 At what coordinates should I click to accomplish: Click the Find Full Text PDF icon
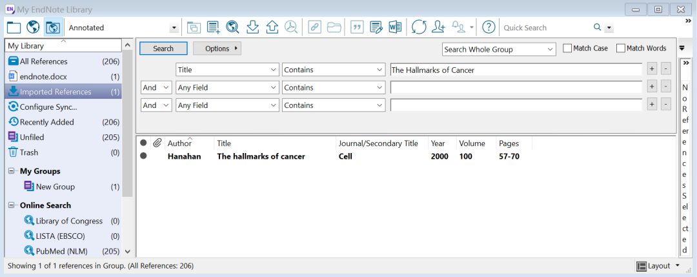tap(291, 28)
